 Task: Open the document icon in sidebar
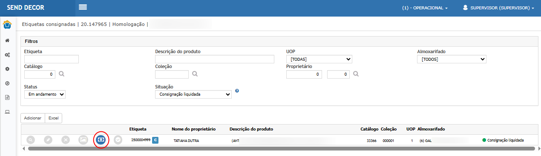click(7, 97)
